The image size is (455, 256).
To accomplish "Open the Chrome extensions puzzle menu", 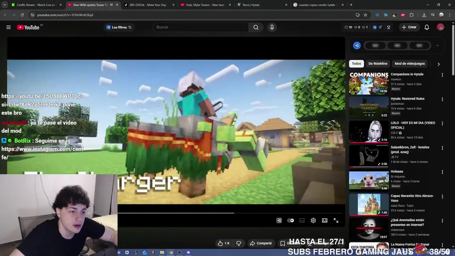I will point(412,15).
